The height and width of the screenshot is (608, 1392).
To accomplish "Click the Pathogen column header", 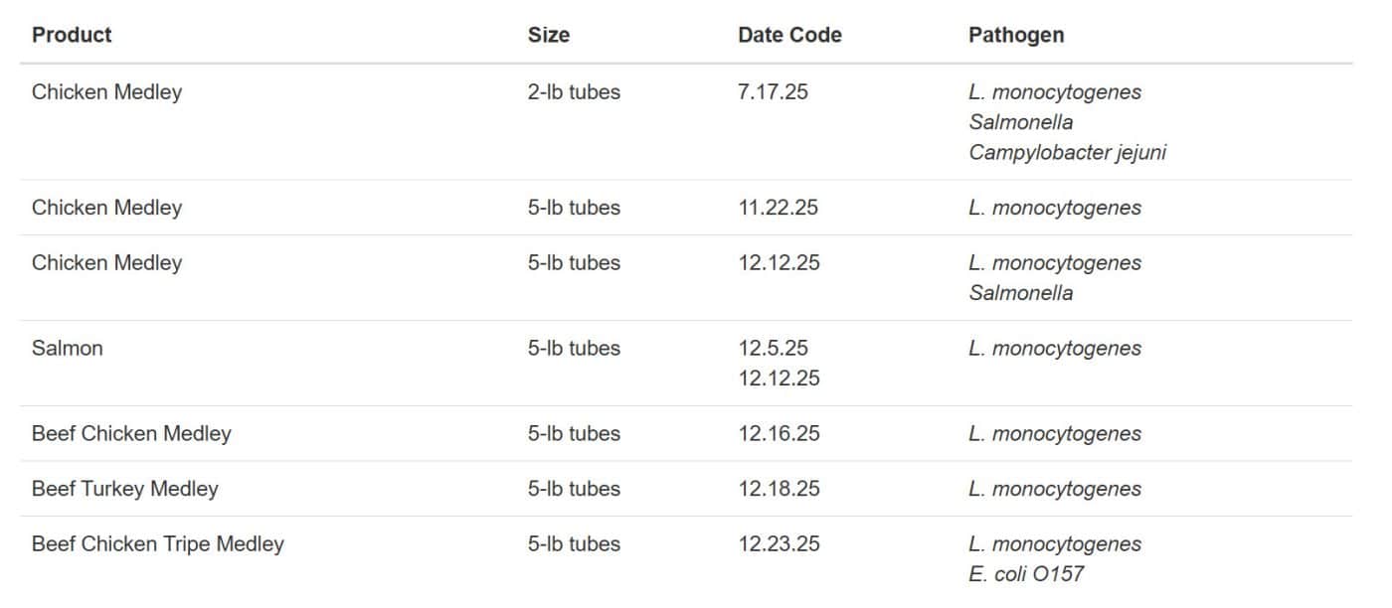I will coord(1016,35).
